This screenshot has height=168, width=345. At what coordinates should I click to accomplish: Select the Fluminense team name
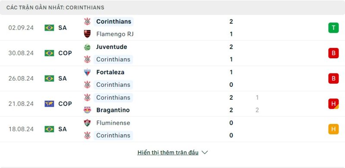pyautogui.click(x=113, y=123)
